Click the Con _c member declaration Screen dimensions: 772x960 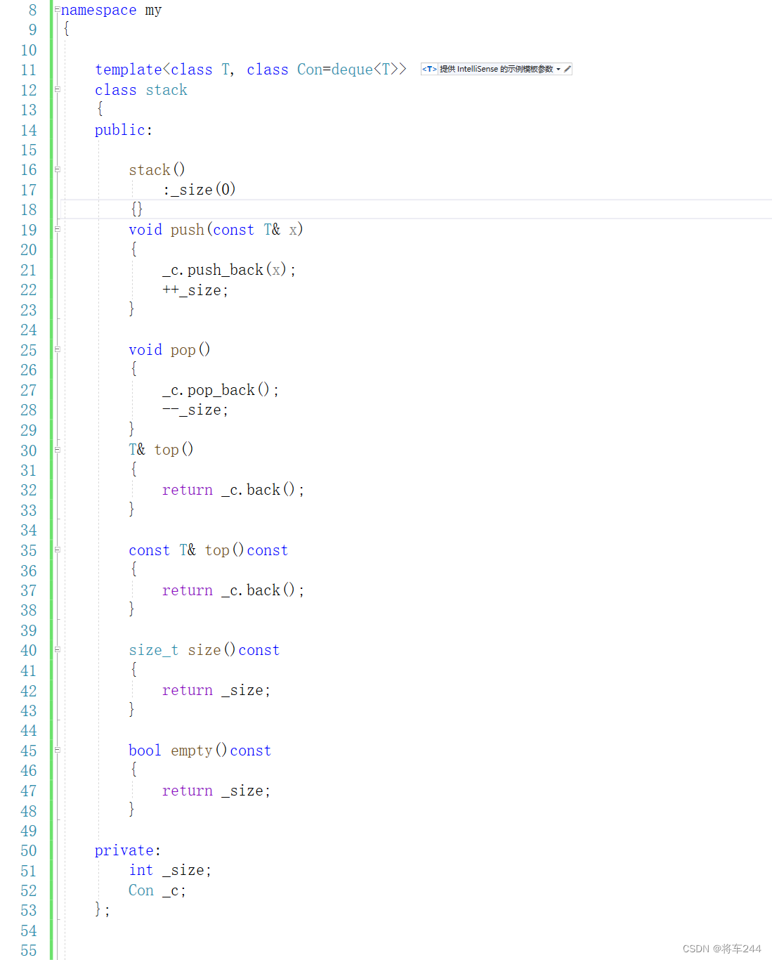point(156,890)
